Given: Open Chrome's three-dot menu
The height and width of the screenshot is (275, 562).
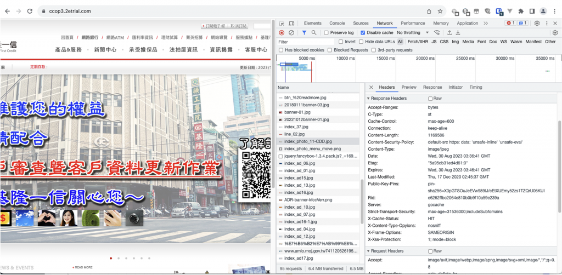Looking at the screenshot, I should 555,11.
